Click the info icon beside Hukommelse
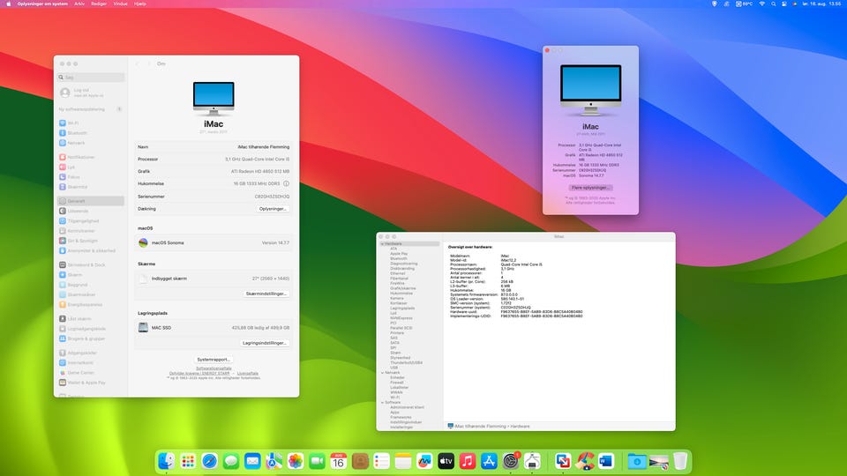The width and height of the screenshot is (847, 476). [286, 183]
